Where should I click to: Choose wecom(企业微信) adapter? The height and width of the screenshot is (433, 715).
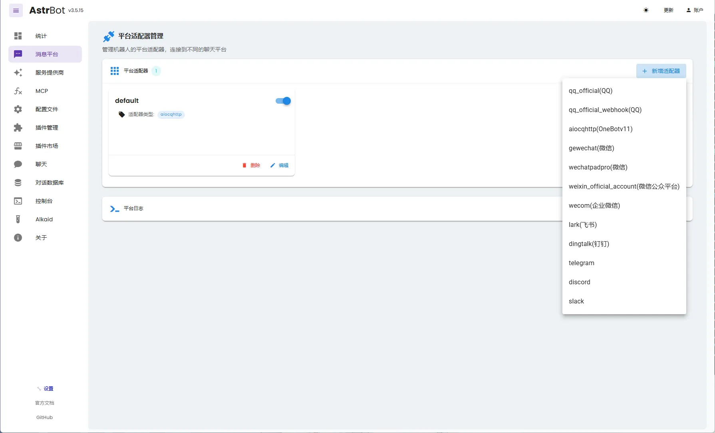(x=624, y=205)
